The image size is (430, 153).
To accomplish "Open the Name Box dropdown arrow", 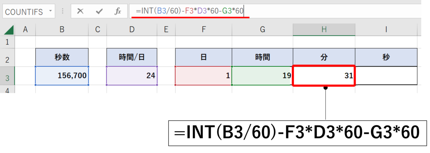I will click(x=50, y=11).
